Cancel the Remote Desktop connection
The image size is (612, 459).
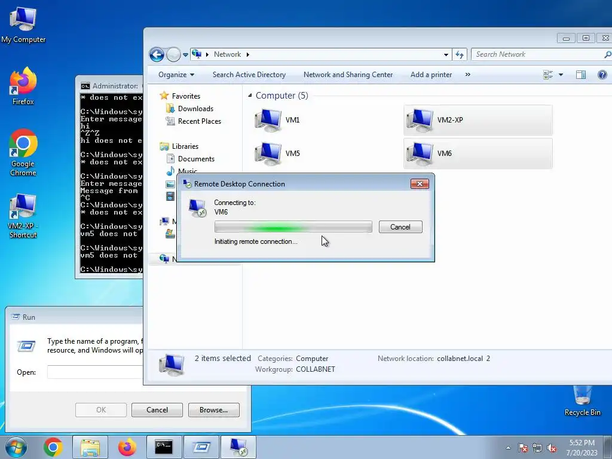400,227
